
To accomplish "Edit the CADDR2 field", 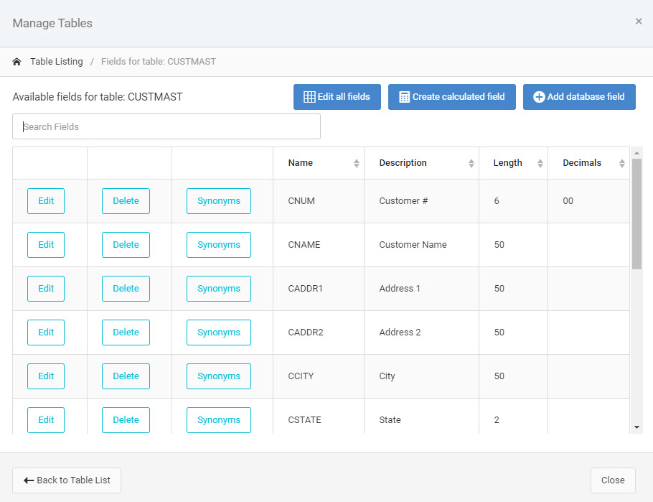I will coord(46,333).
